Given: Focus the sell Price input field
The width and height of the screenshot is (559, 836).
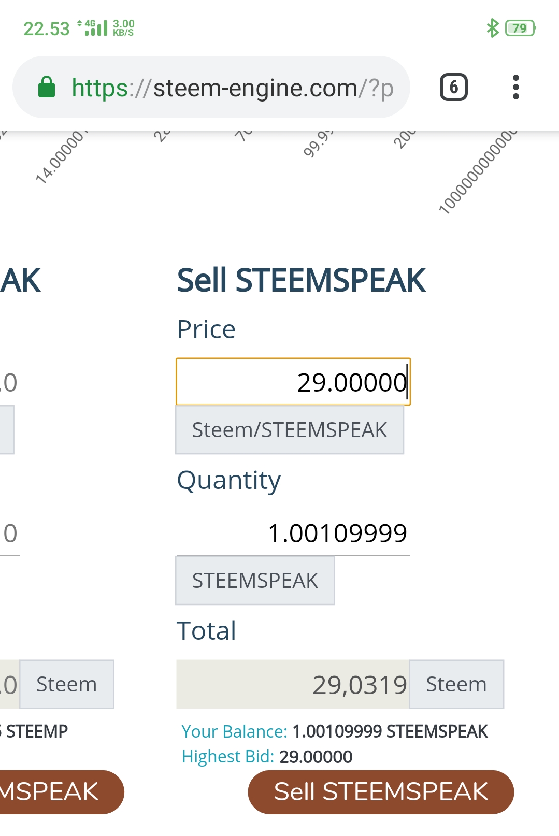Looking at the screenshot, I should click(293, 382).
